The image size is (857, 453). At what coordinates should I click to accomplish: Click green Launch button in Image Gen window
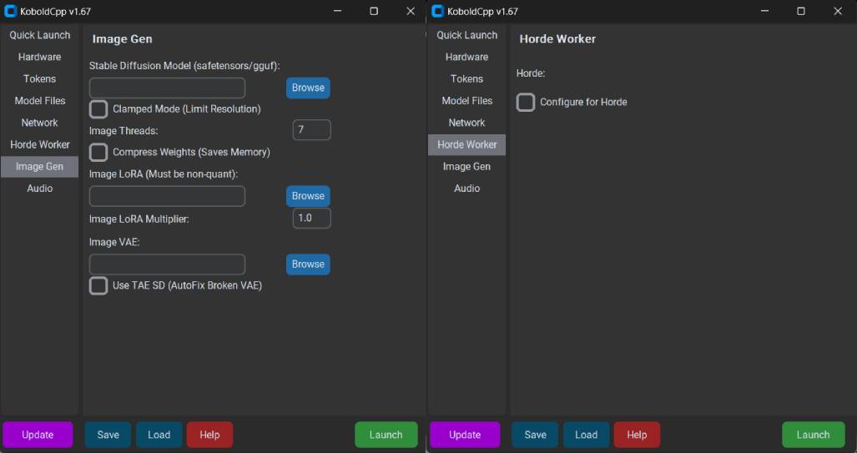[386, 435]
